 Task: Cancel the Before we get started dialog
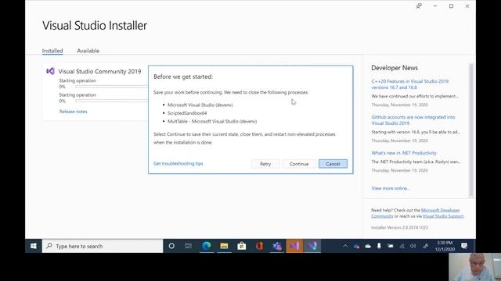[333, 164]
